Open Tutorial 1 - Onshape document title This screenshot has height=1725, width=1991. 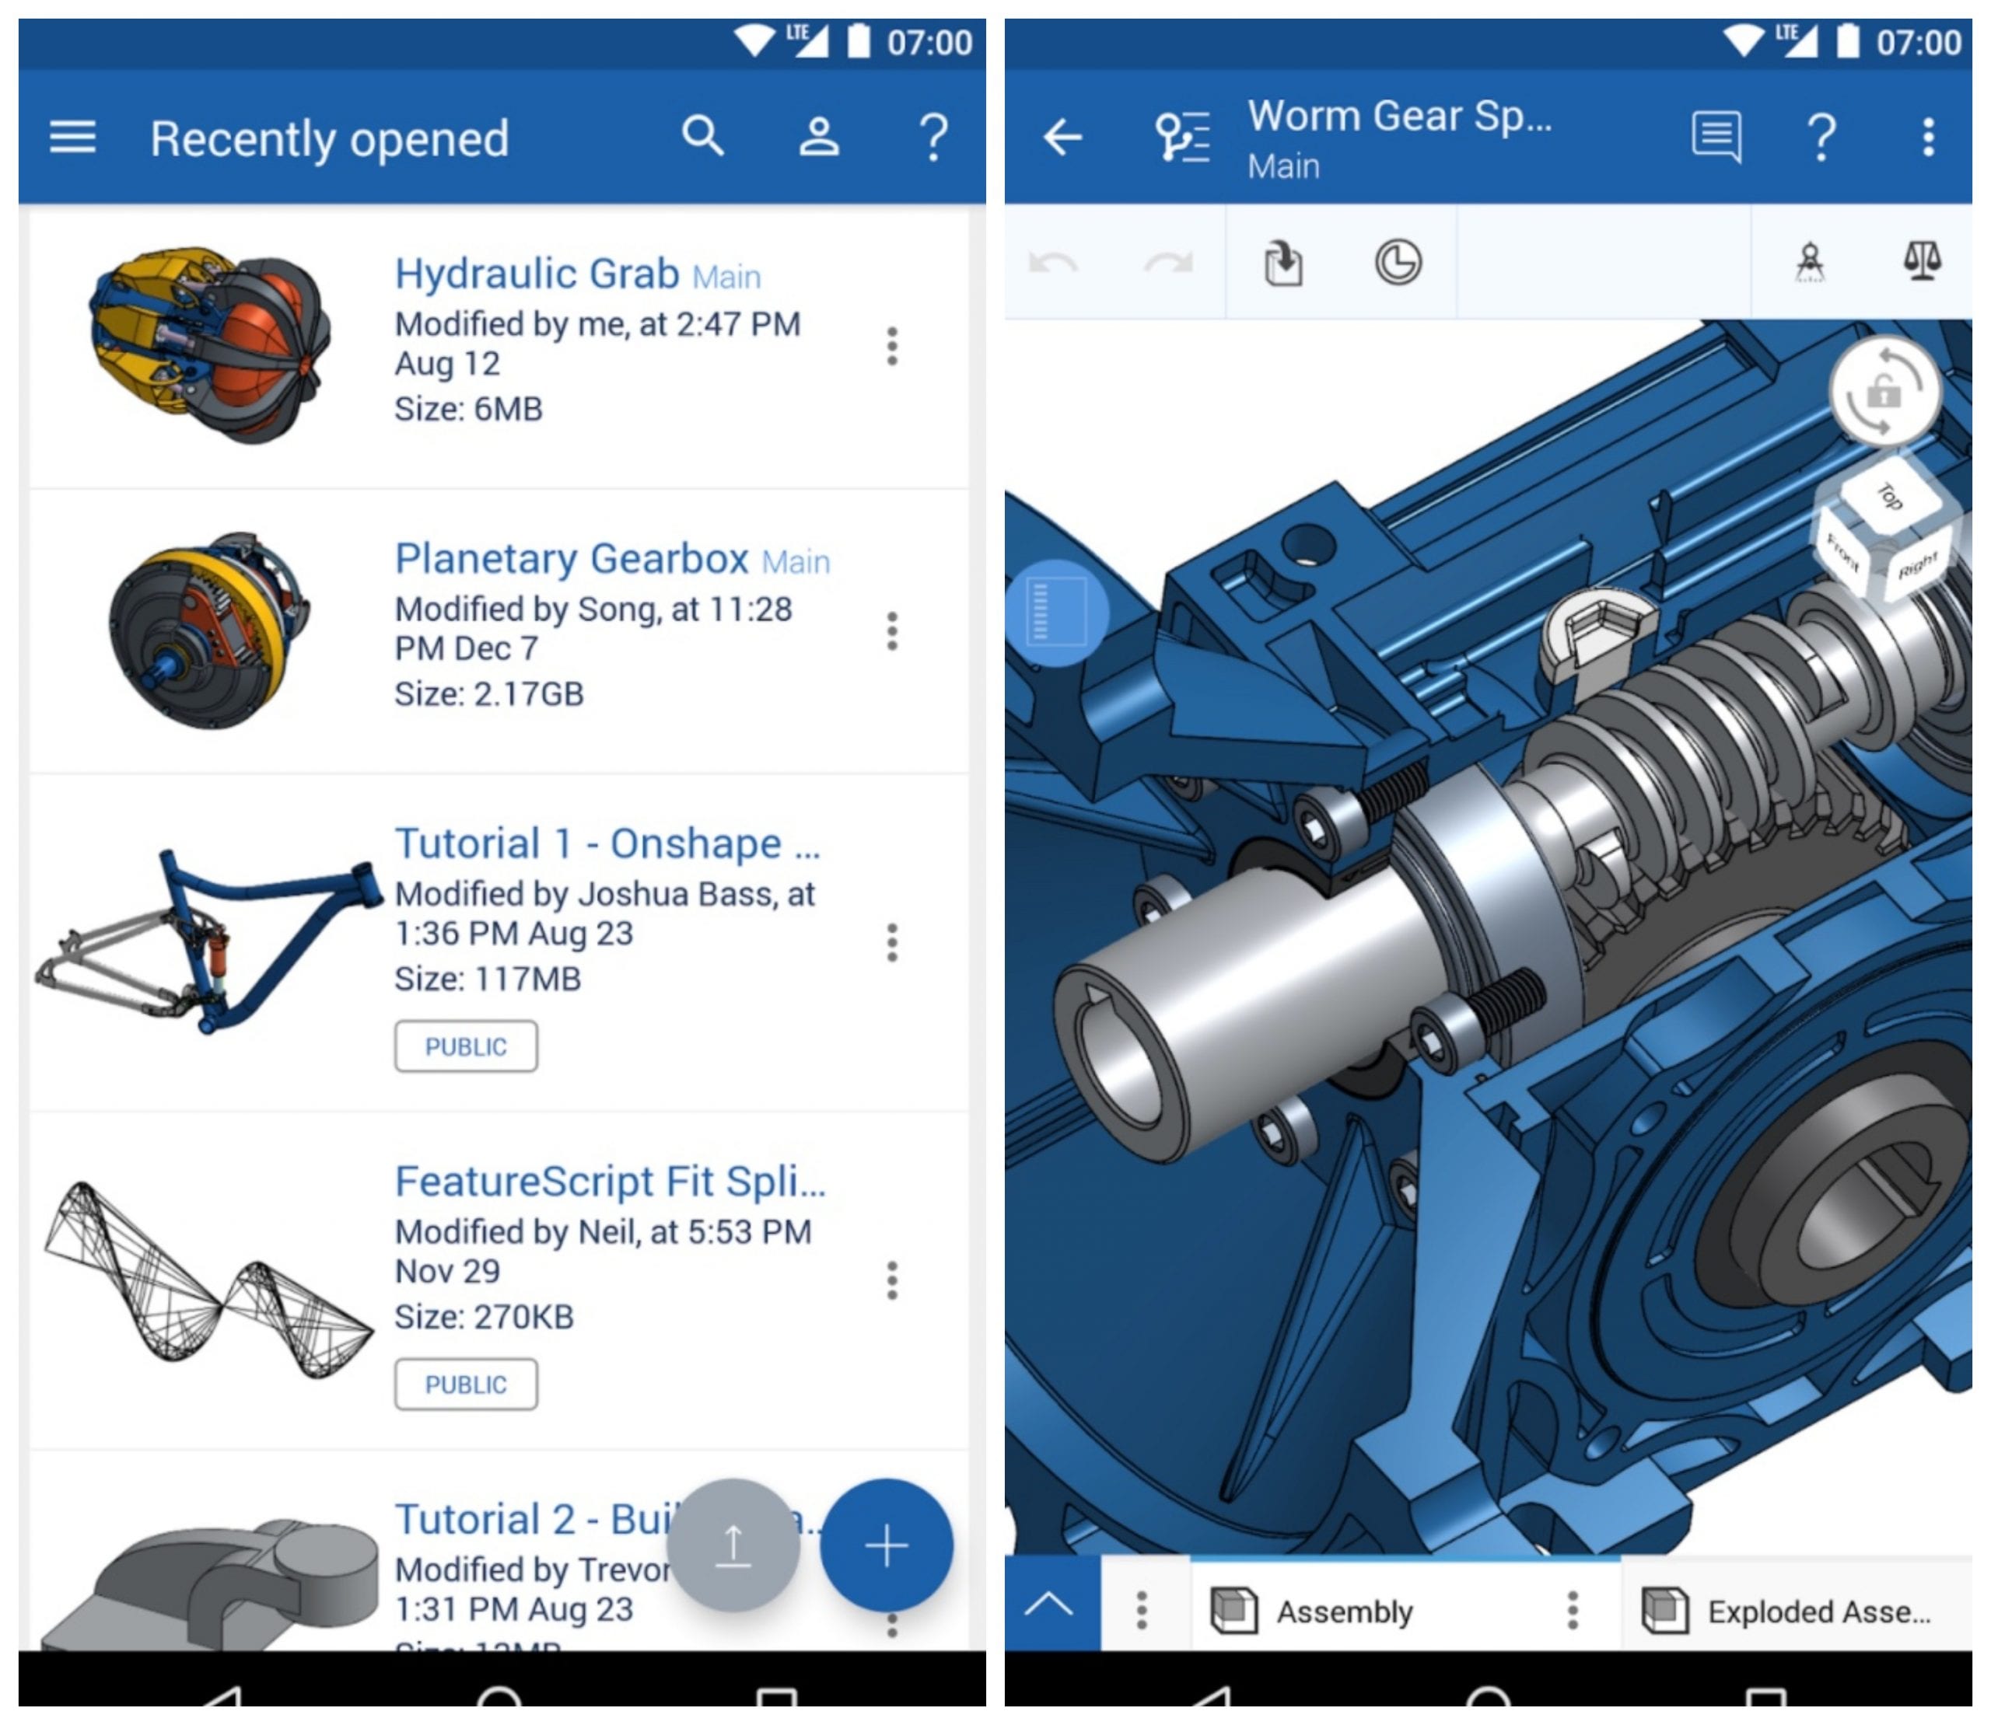coord(607,844)
